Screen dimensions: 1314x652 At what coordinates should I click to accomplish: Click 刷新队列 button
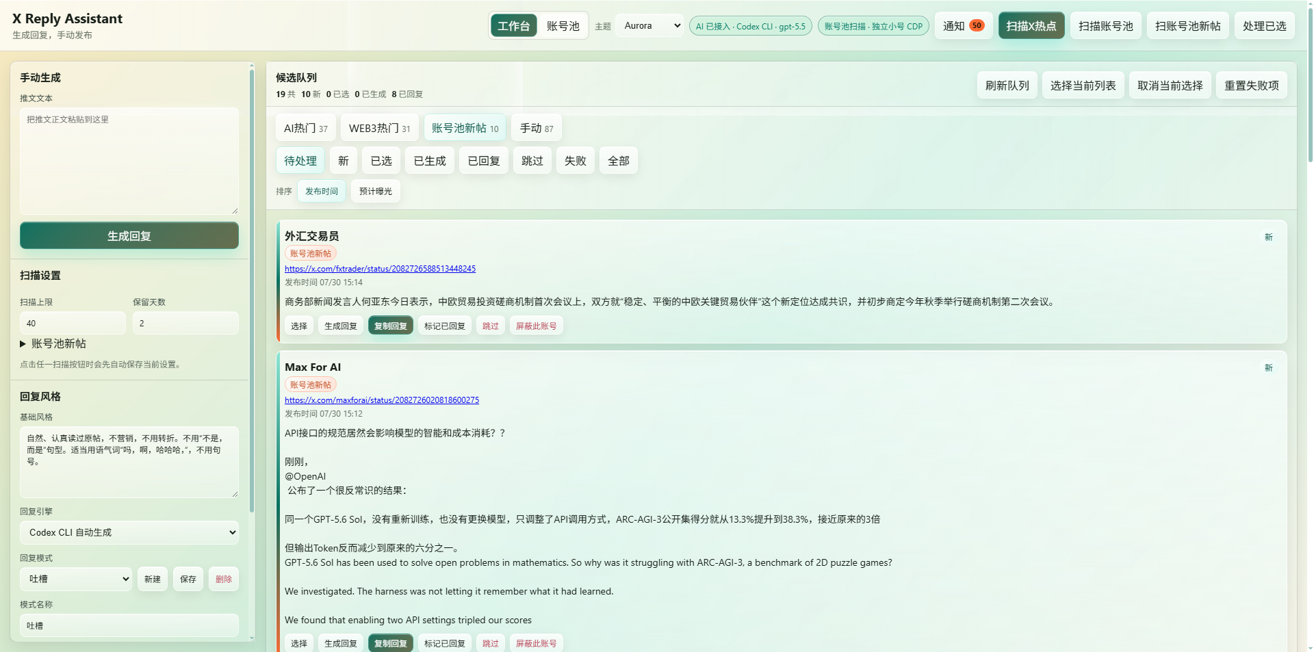[x=1007, y=86]
